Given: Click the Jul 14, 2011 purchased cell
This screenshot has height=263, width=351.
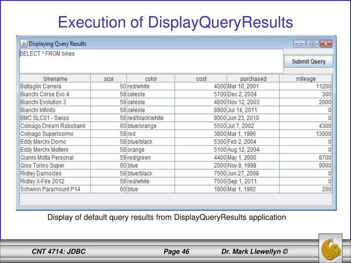Looking at the screenshot, I should pos(253,110).
